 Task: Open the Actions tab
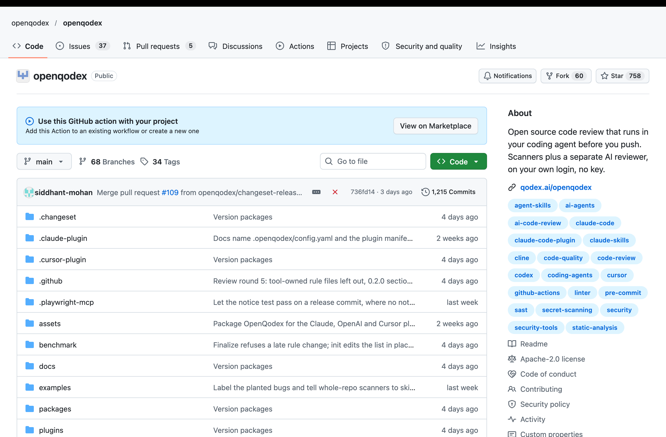click(x=295, y=46)
